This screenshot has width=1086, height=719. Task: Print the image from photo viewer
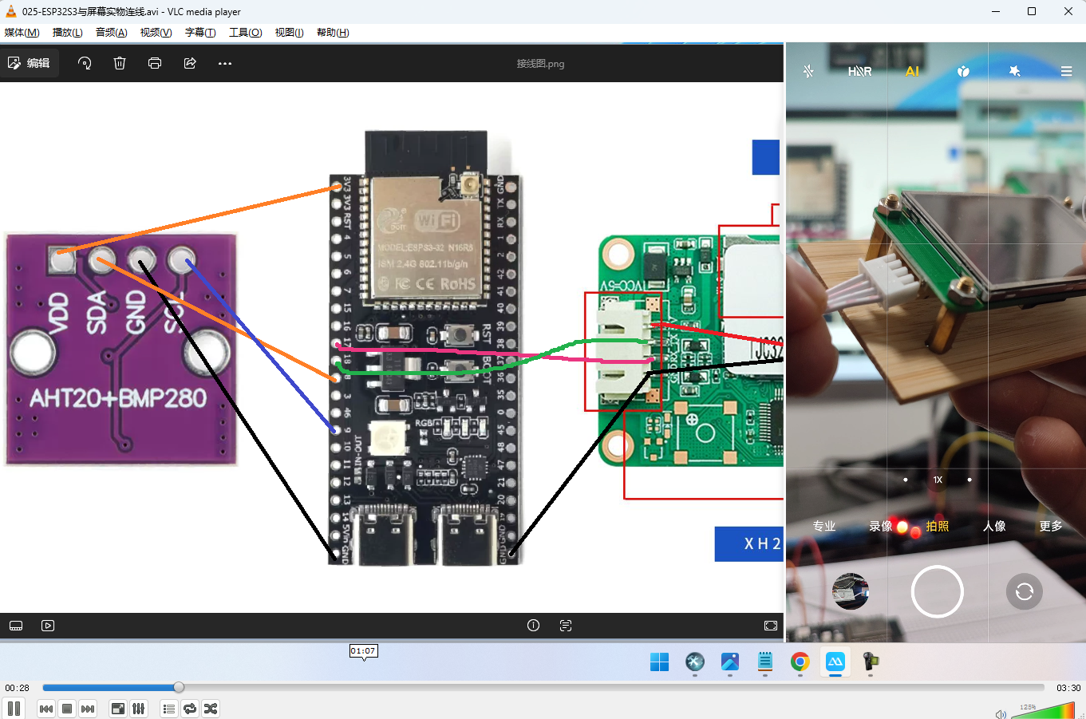pyautogui.click(x=155, y=63)
